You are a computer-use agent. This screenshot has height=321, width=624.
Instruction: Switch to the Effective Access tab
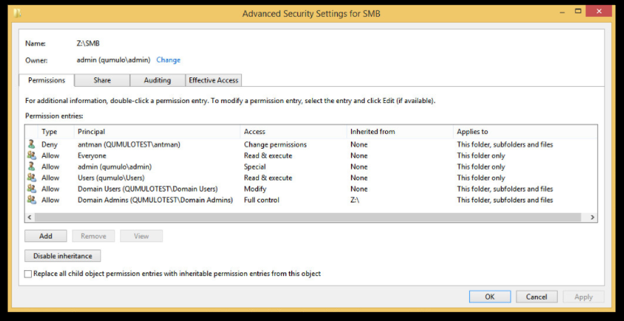coord(214,80)
